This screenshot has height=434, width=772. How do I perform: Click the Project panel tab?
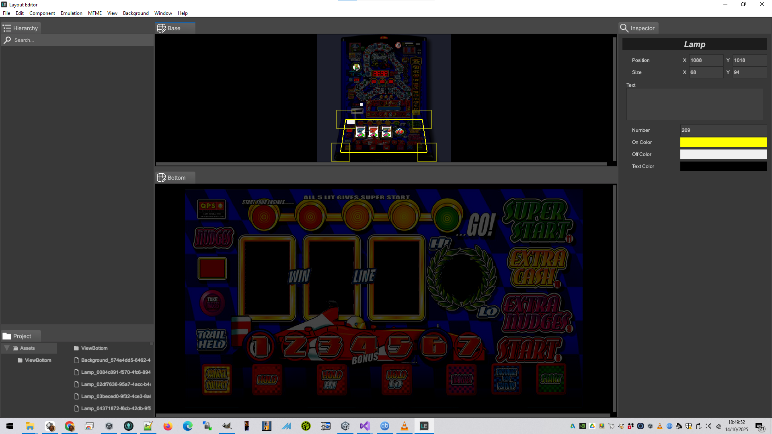point(21,336)
